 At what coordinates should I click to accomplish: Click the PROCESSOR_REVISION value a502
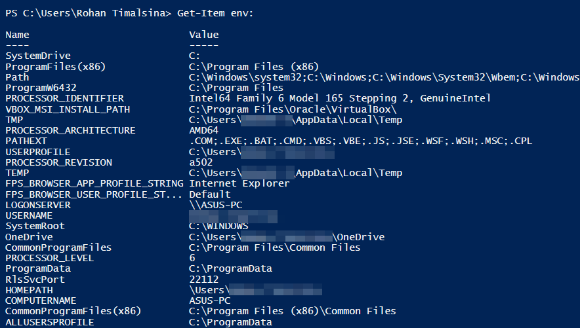[x=201, y=162]
